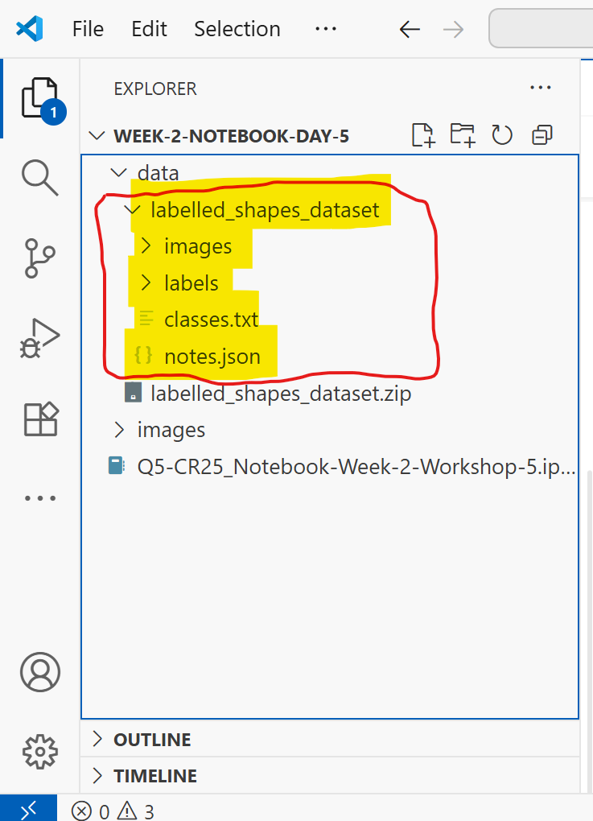593x821 pixels.
Task: Open the Extensions icon
Action: (40, 419)
